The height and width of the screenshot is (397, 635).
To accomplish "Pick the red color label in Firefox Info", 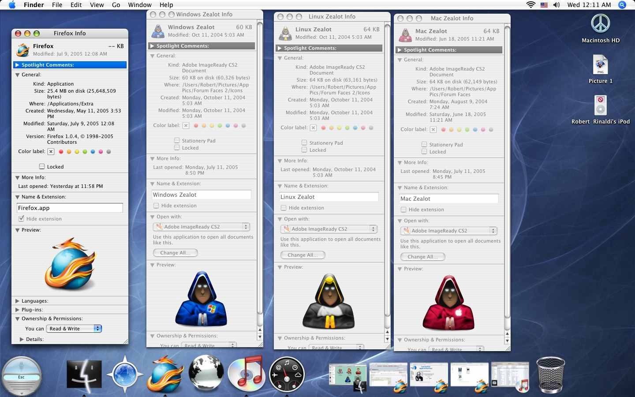I will pos(61,152).
